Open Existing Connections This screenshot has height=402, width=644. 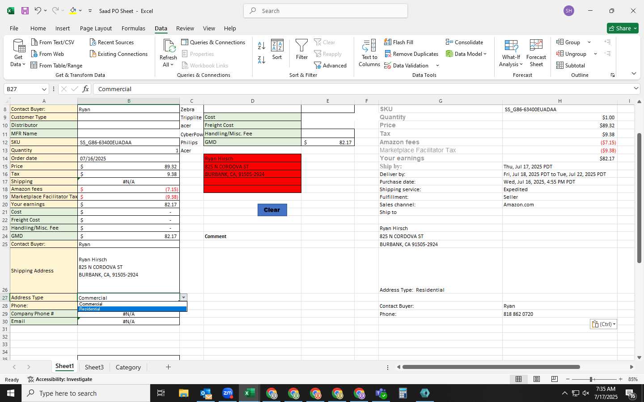click(x=119, y=54)
